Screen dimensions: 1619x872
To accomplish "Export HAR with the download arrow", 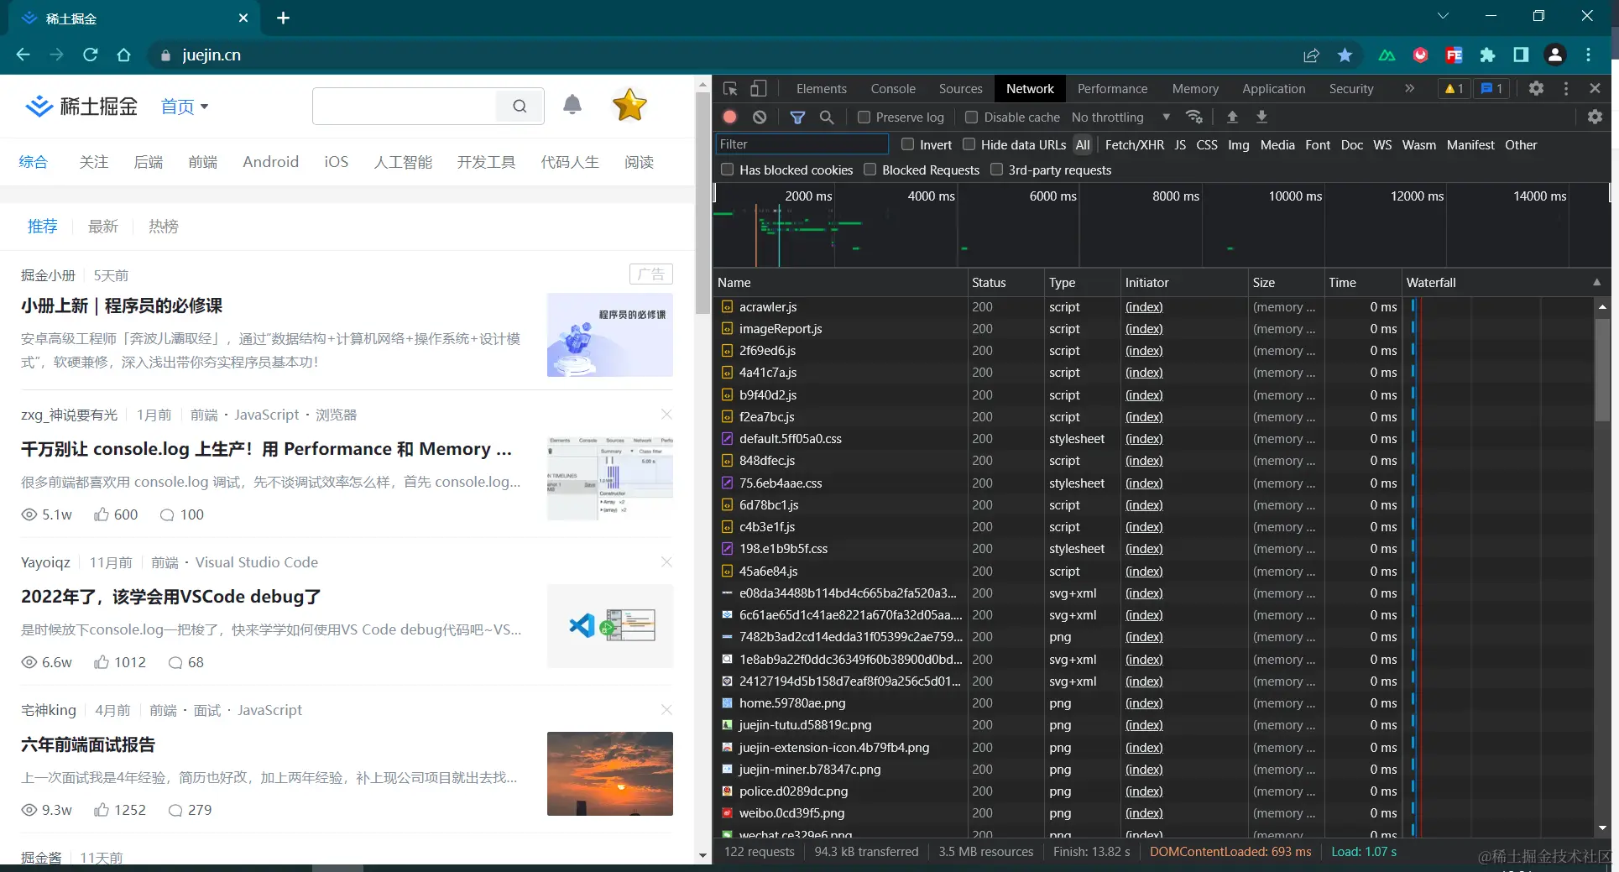I will (1261, 117).
